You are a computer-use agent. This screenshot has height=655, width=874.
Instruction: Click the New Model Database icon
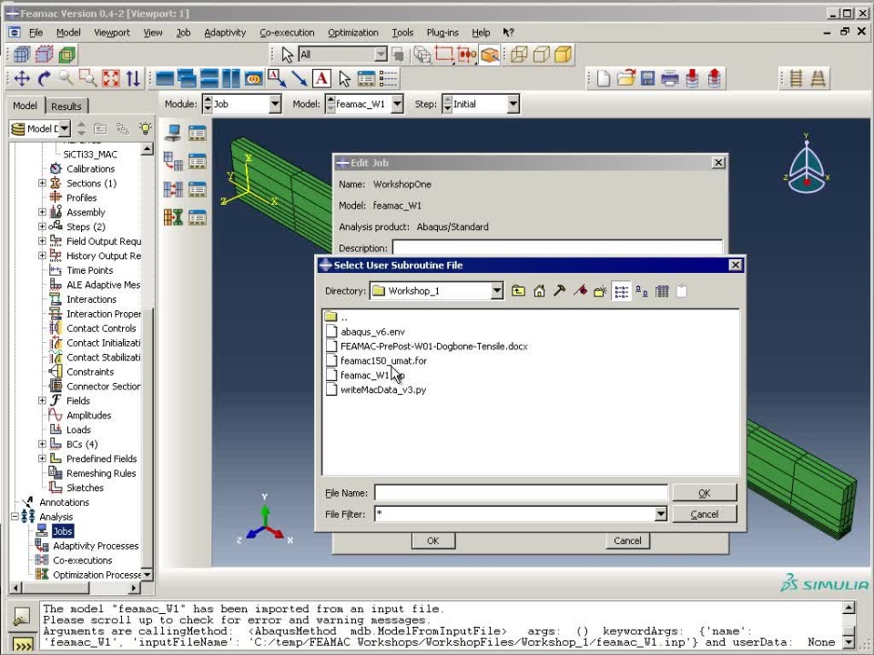[x=603, y=78]
